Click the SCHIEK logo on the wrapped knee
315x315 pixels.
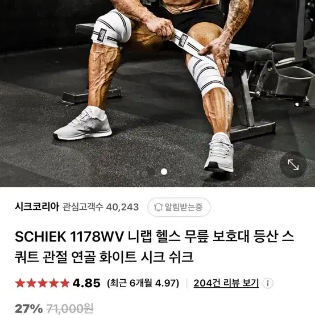pyautogui.click(x=102, y=35)
